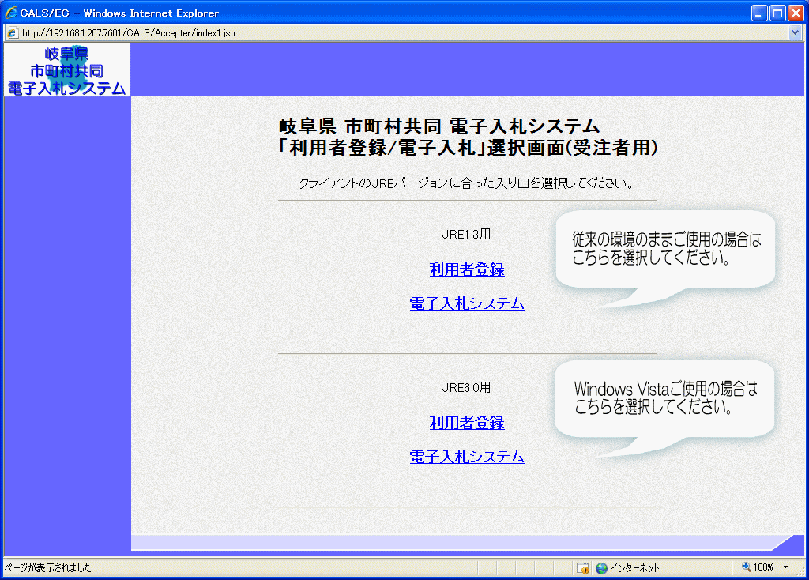Screen dimensions: 809x580
Task: Click the Windows Vista speech bubble
Action: [664, 407]
